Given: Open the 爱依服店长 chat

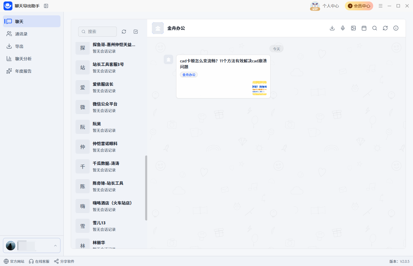Looking at the screenshot, I should [109, 87].
